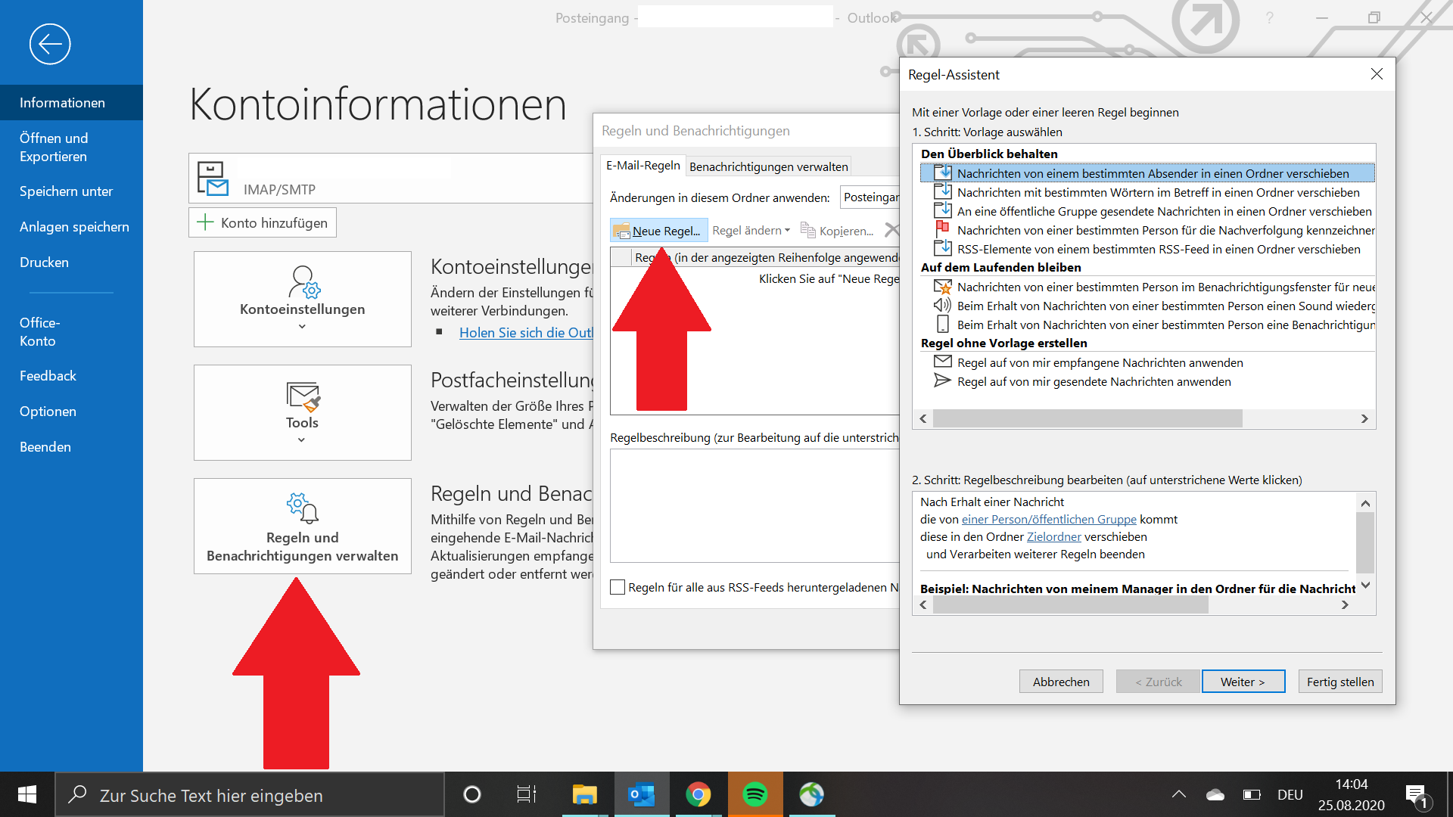
Task: Click up arrow in rule description scrollbar
Action: pos(1365,503)
